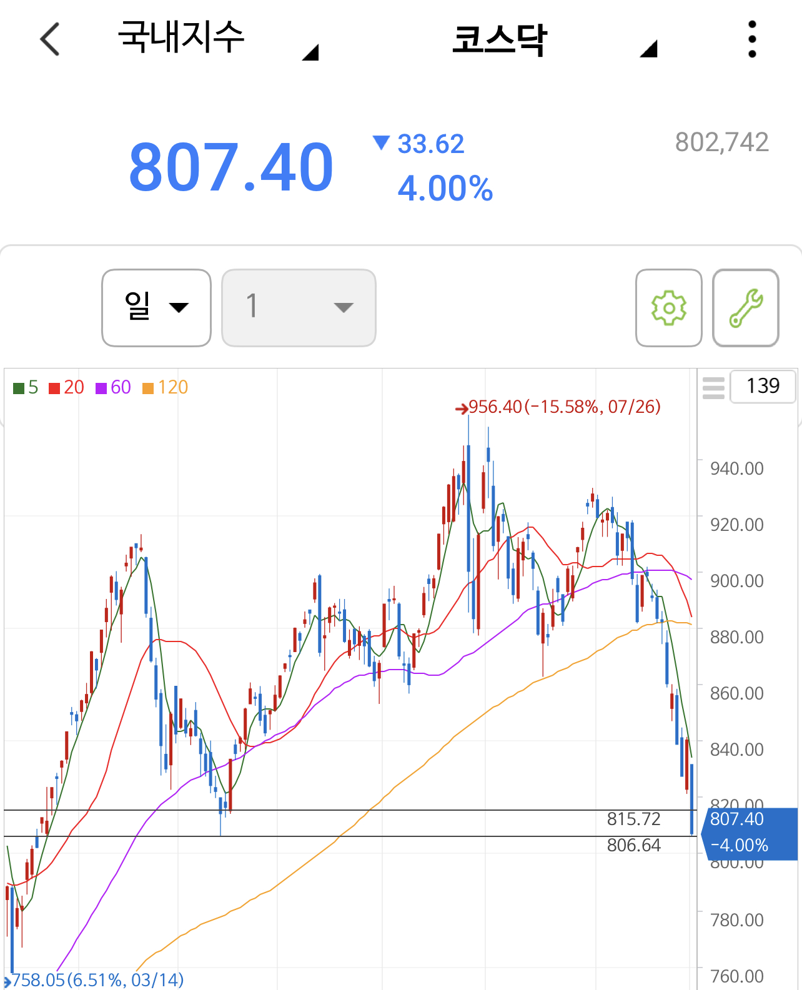Expand the 국내지수 category dropdown
The height and width of the screenshot is (990, 802).
218,39
